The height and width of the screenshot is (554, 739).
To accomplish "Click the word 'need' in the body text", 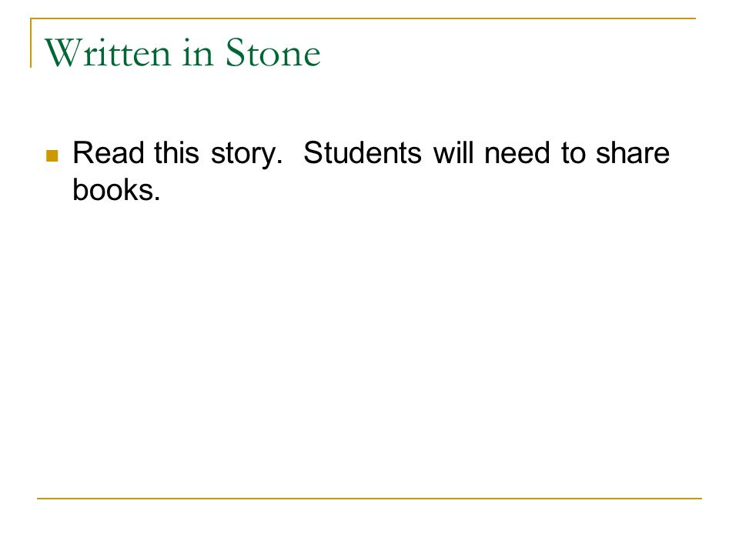I will point(517,153).
